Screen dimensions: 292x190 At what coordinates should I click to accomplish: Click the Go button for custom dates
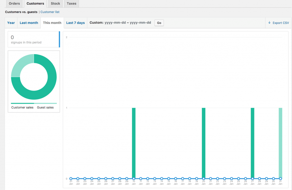point(159,23)
